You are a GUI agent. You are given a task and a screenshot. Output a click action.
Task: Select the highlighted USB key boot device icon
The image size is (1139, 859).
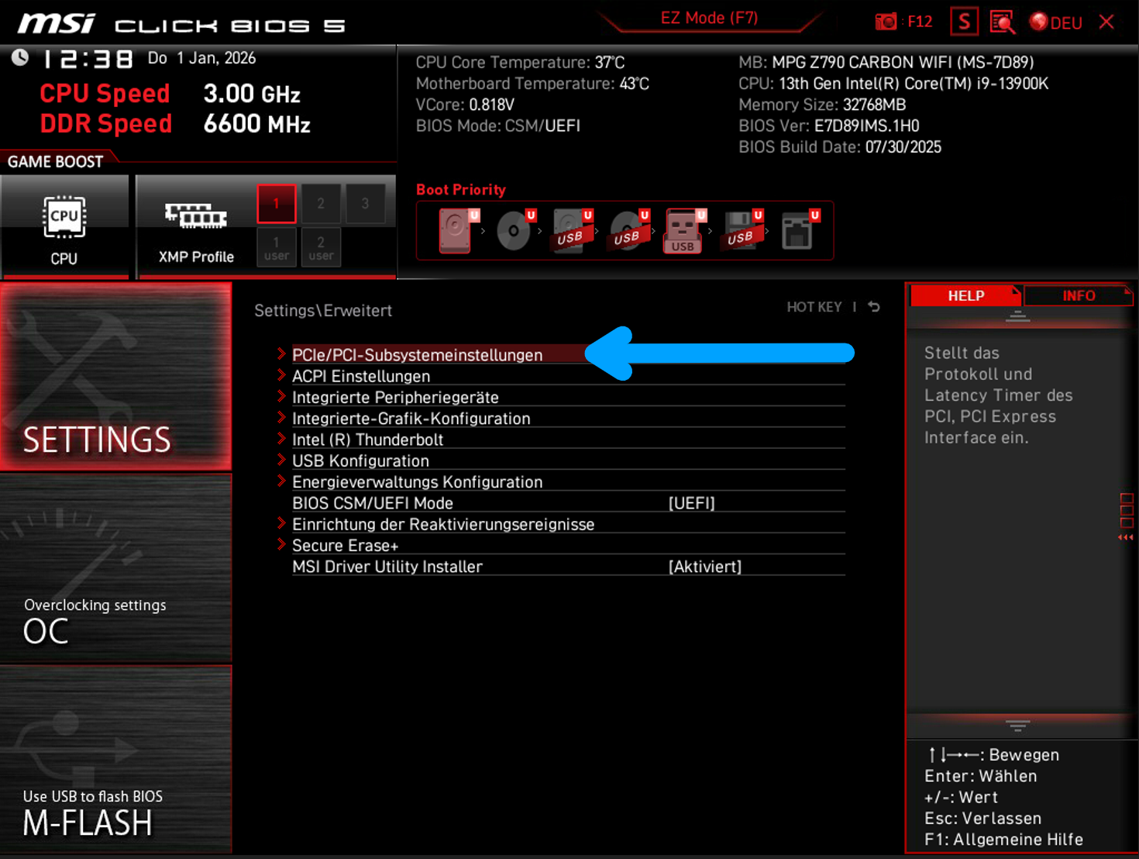pos(683,230)
